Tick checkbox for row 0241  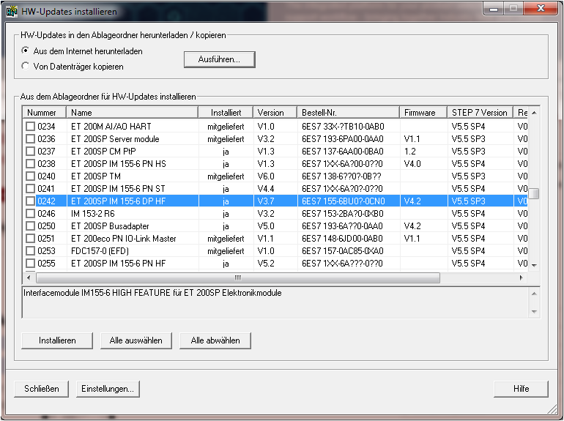click(31, 188)
